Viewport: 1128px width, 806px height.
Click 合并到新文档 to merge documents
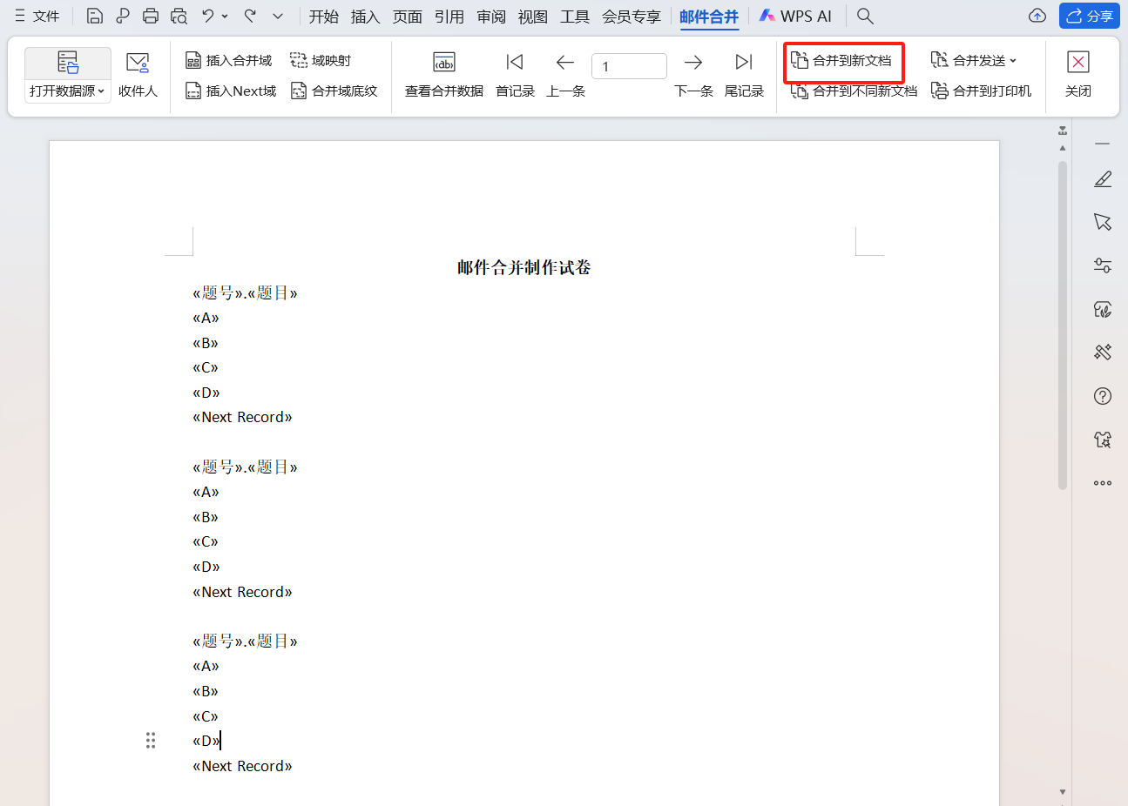point(842,59)
